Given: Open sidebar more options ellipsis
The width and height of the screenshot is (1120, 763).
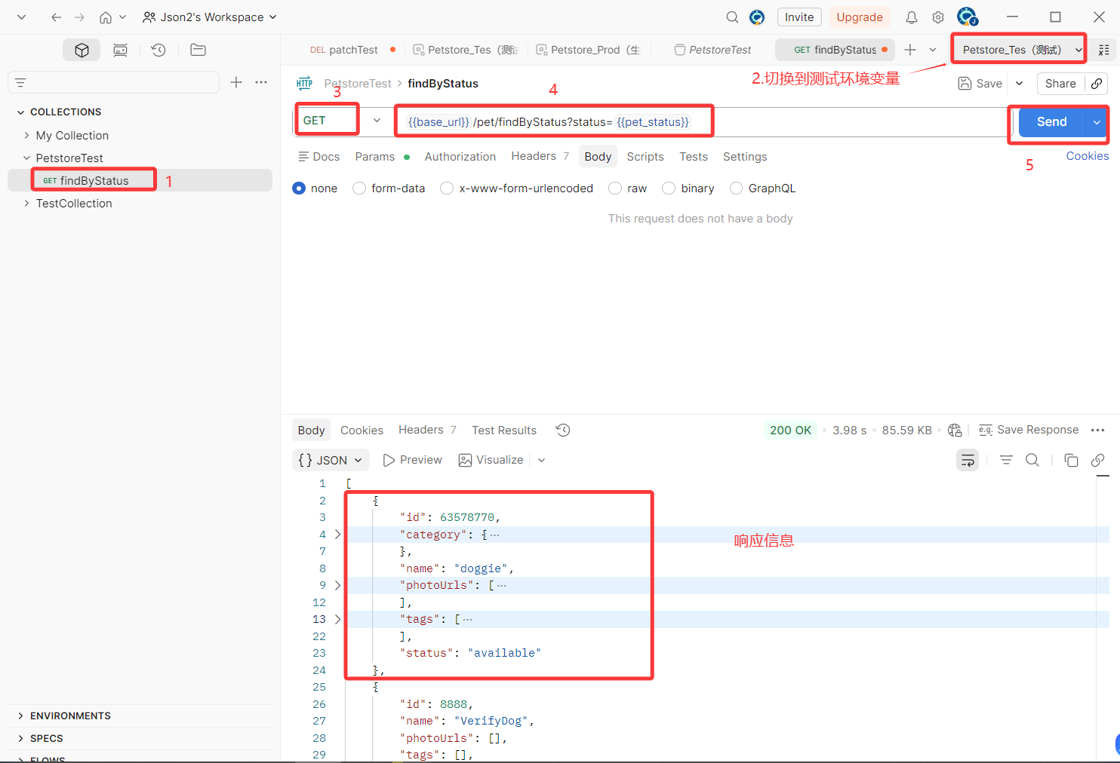Looking at the screenshot, I should (261, 82).
